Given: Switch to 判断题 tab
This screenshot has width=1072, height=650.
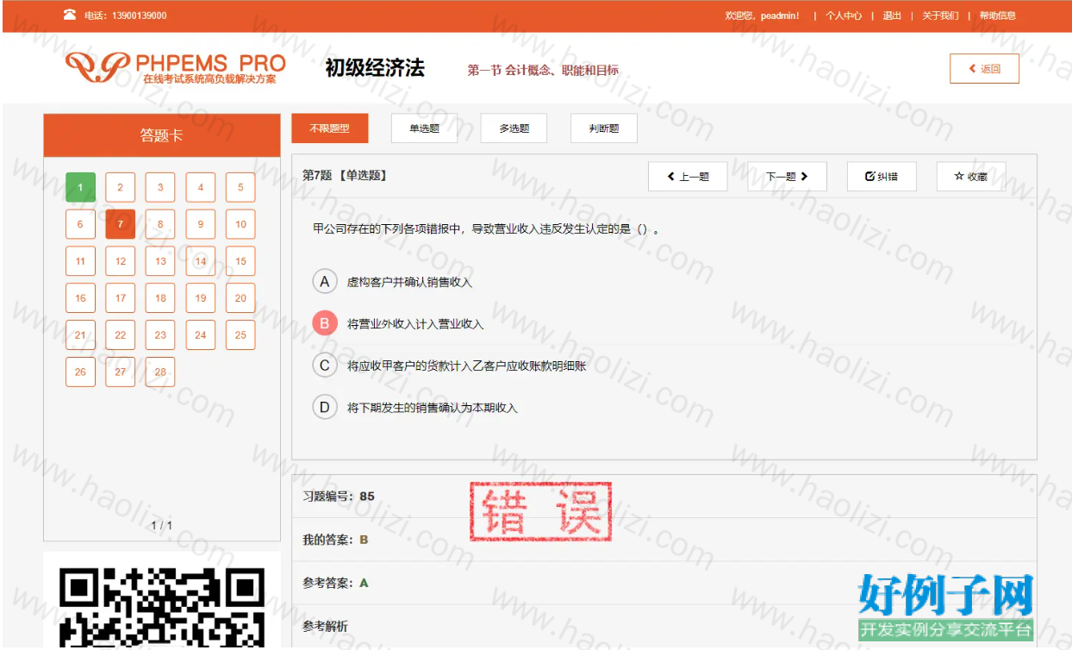Looking at the screenshot, I should pos(604,128).
